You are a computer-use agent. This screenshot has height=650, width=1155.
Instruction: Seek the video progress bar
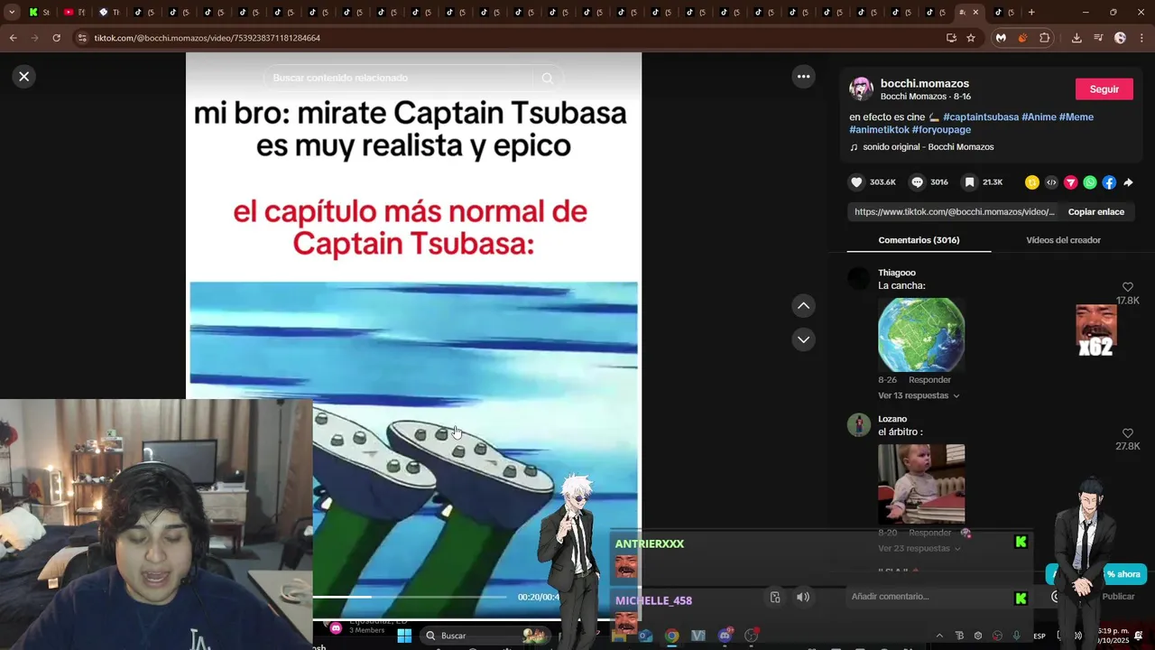pyautogui.click(x=411, y=597)
